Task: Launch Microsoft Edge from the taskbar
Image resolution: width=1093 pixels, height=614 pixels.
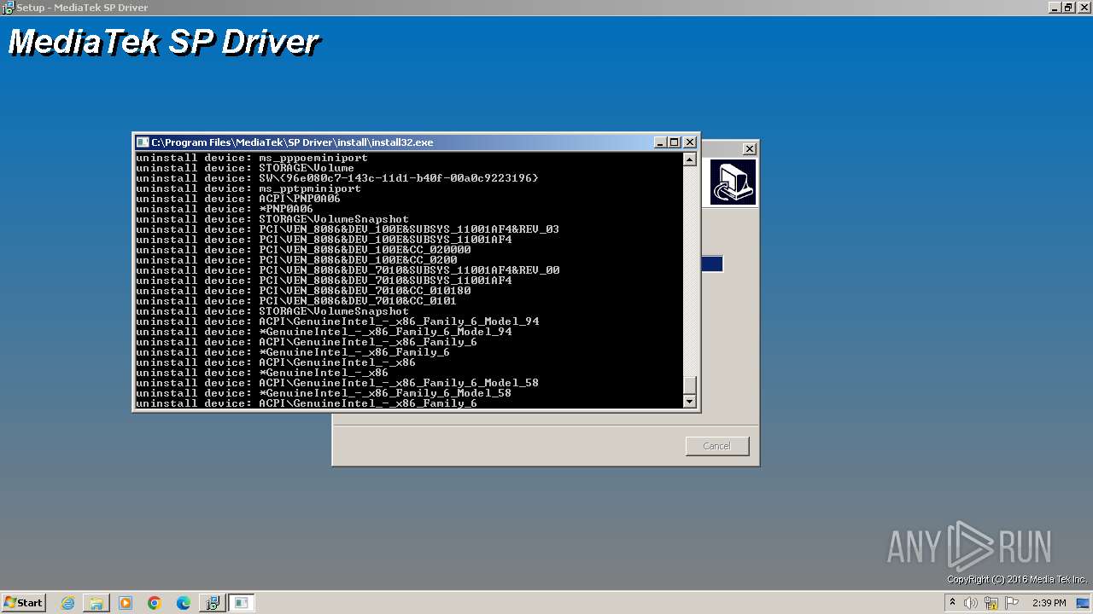Action: click(184, 603)
